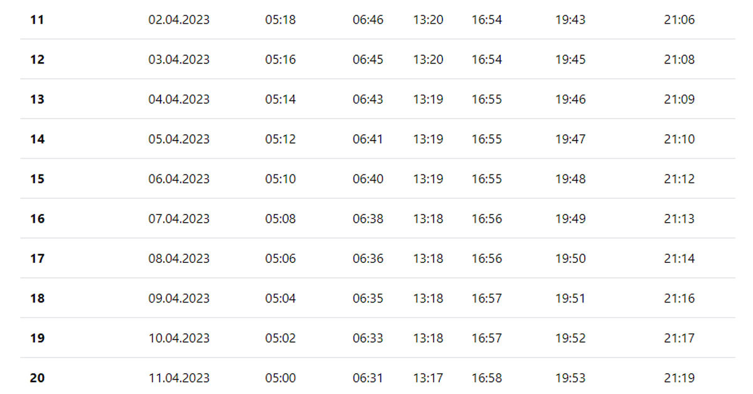Select 19:43 in row 11

tap(570, 20)
